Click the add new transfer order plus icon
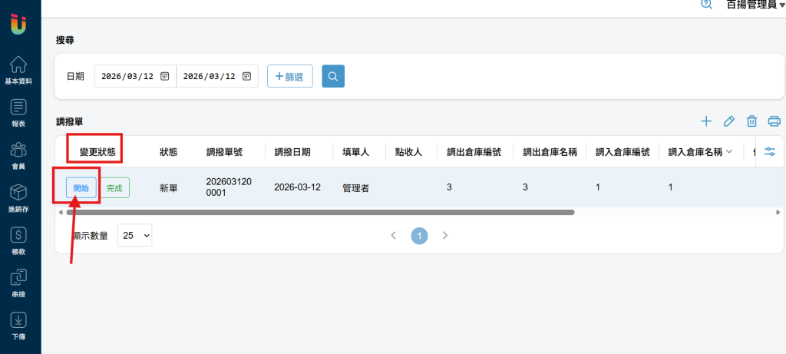 click(x=706, y=121)
